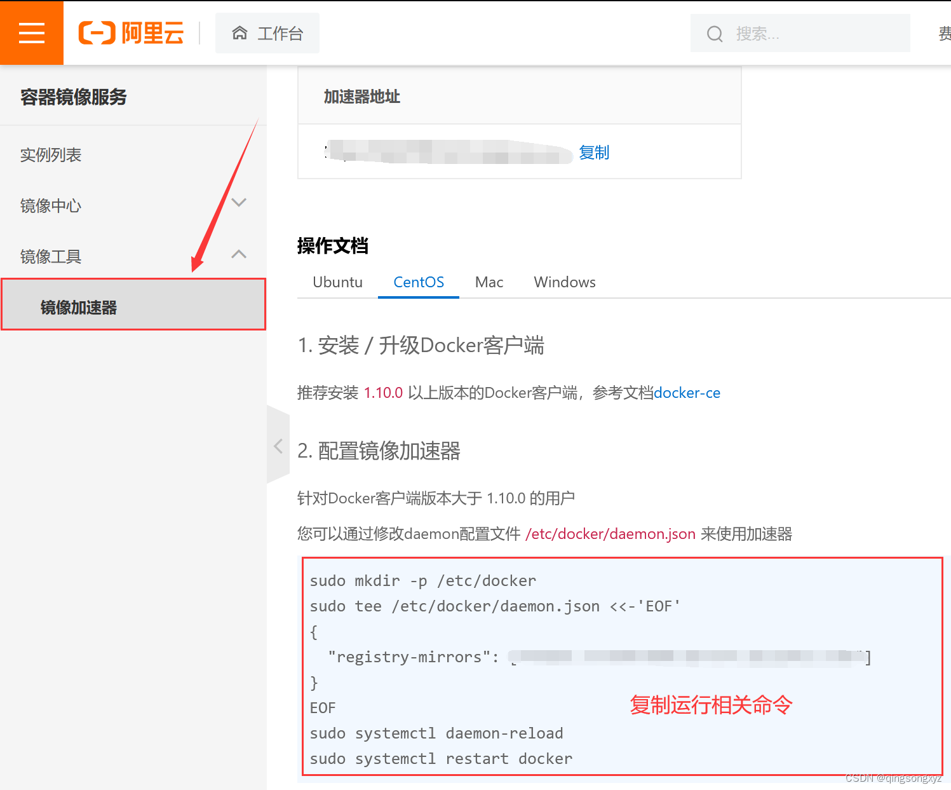The image size is (951, 790).
Task: Collapse the 镜像工具 chevron
Action: coord(239,254)
